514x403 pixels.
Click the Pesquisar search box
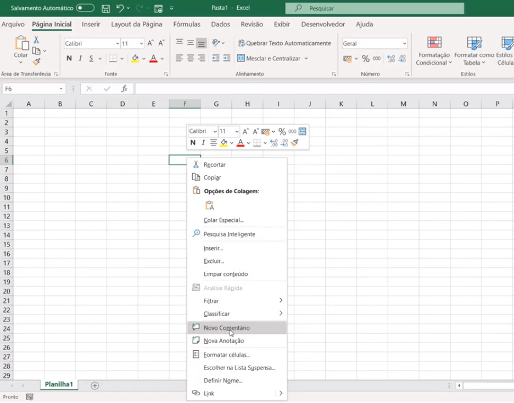(x=375, y=8)
